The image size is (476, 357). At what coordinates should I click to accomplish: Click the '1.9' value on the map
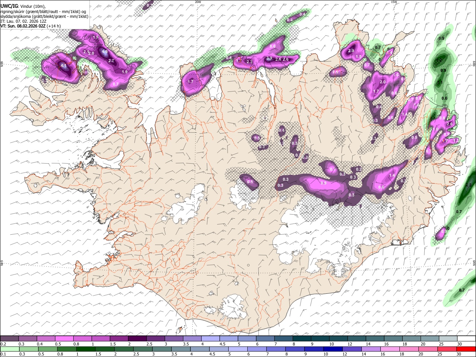coord(125,72)
